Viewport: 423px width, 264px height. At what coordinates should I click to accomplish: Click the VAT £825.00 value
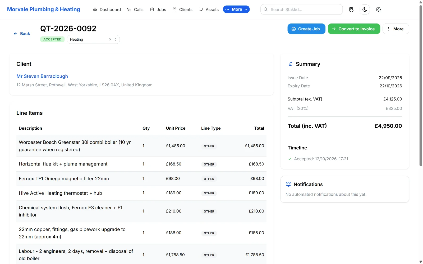[394, 109]
